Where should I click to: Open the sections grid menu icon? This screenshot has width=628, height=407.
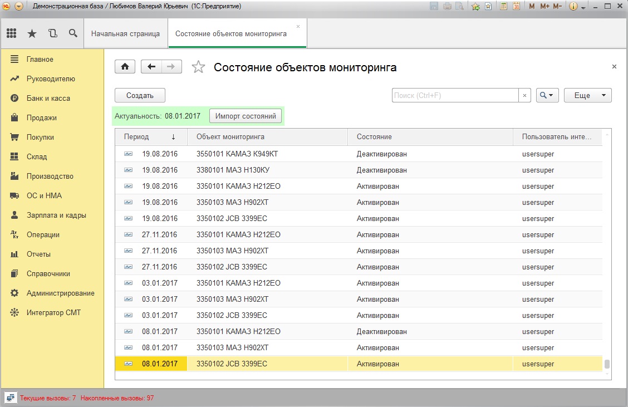click(x=12, y=33)
